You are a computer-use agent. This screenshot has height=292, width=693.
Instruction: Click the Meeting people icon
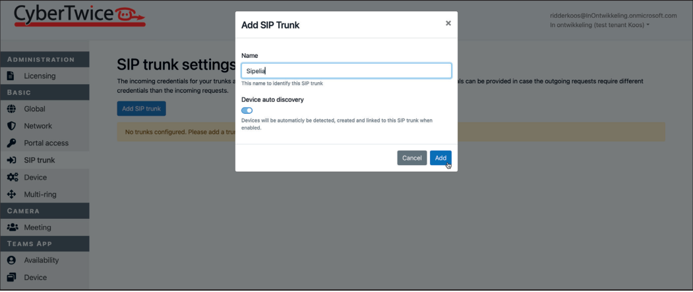(x=13, y=228)
